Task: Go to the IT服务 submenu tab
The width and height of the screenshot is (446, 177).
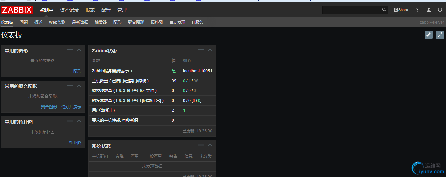Action: 197,22
